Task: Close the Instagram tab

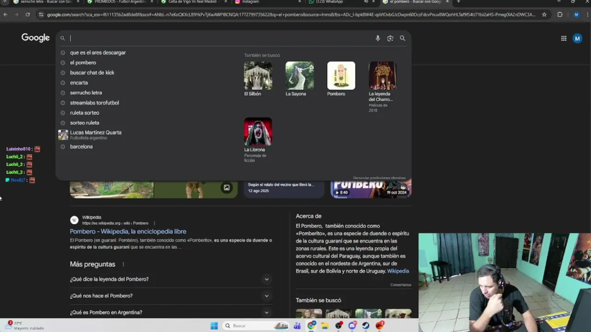Action: [x=300, y=2]
